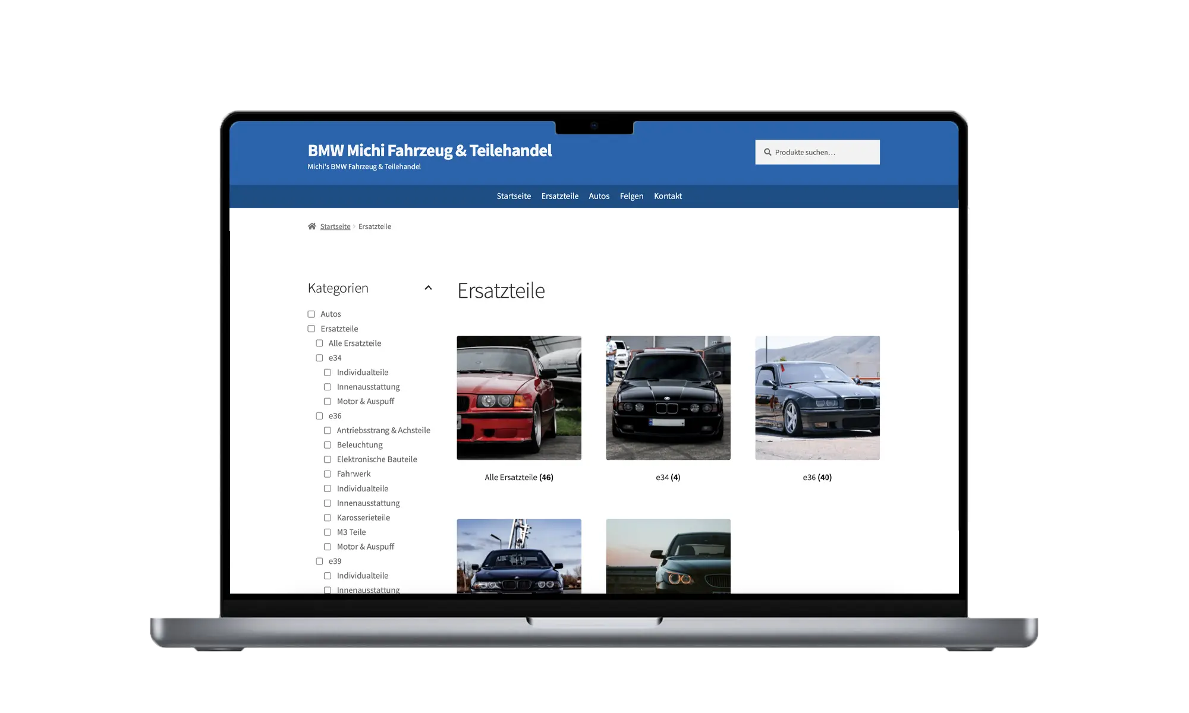
Task: Open the Ersatzteile menu item
Action: pyautogui.click(x=559, y=195)
